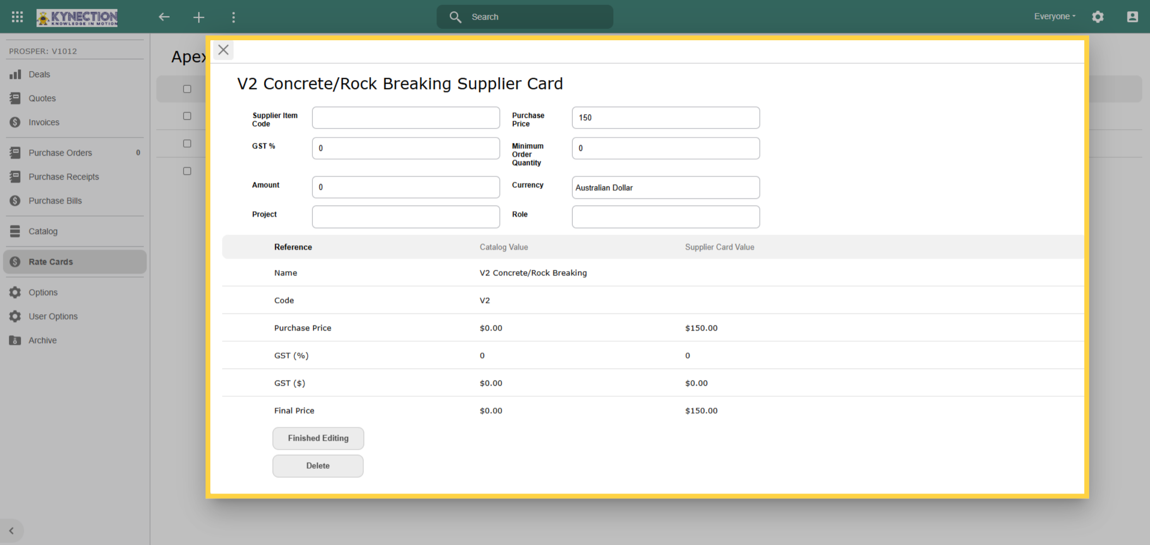Viewport: 1150px width, 545px height.
Task: Click the Purchase Bills dollar icon
Action: point(15,201)
